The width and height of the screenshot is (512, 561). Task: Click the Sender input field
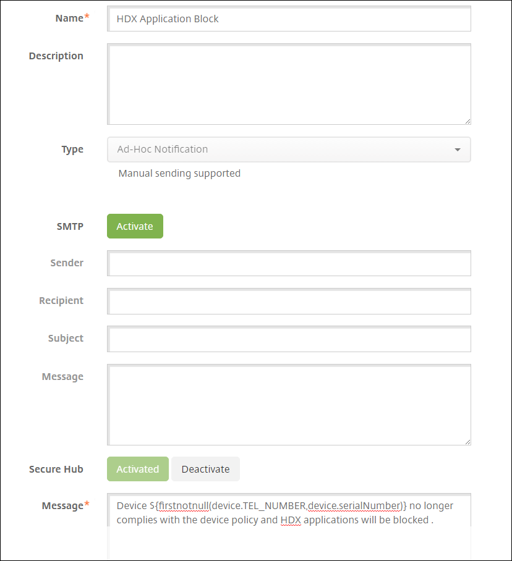tap(289, 263)
